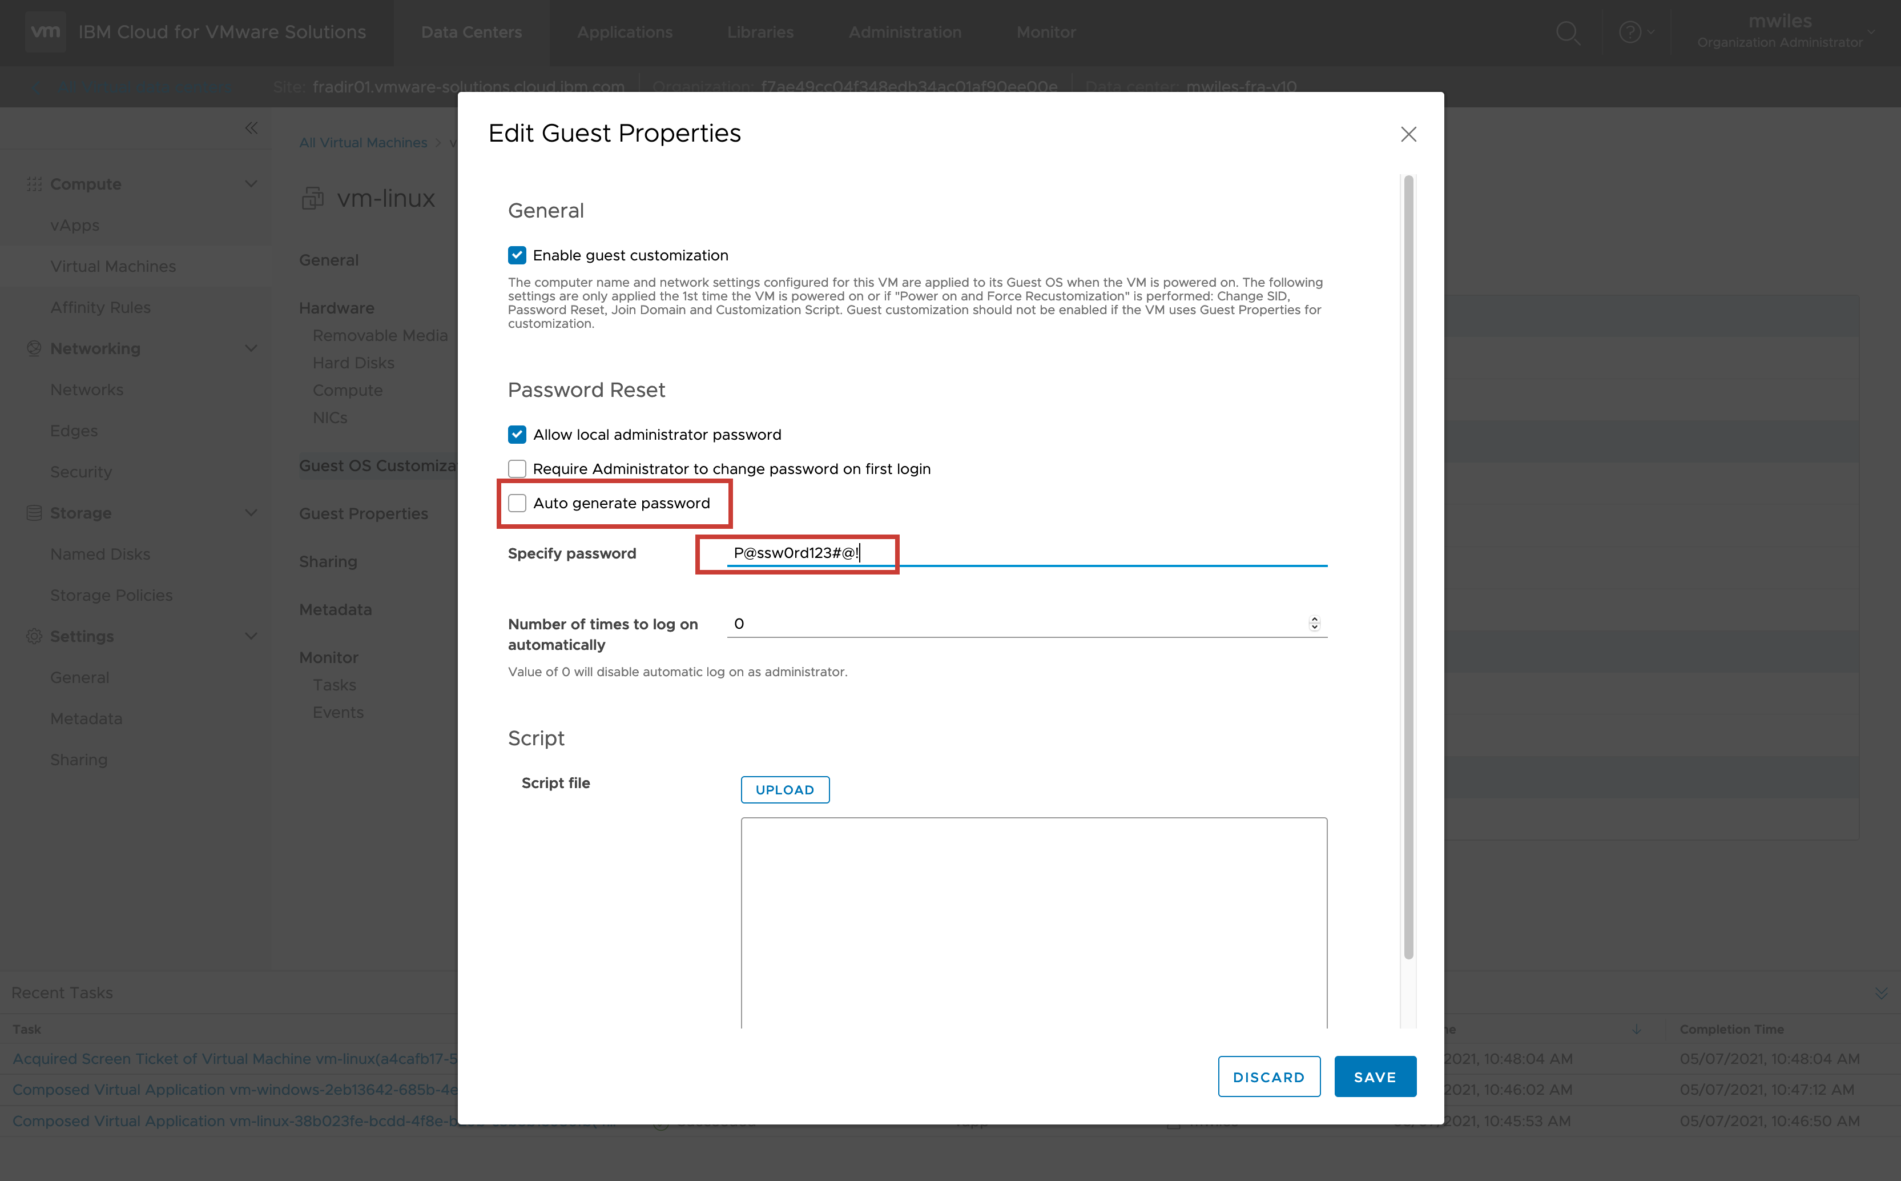The image size is (1901, 1181).
Task: Click the Networking globe icon
Action: pos(34,348)
